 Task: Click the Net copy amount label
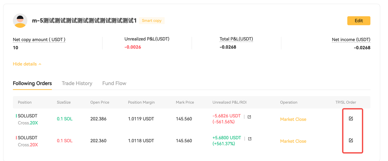click(39, 40)
